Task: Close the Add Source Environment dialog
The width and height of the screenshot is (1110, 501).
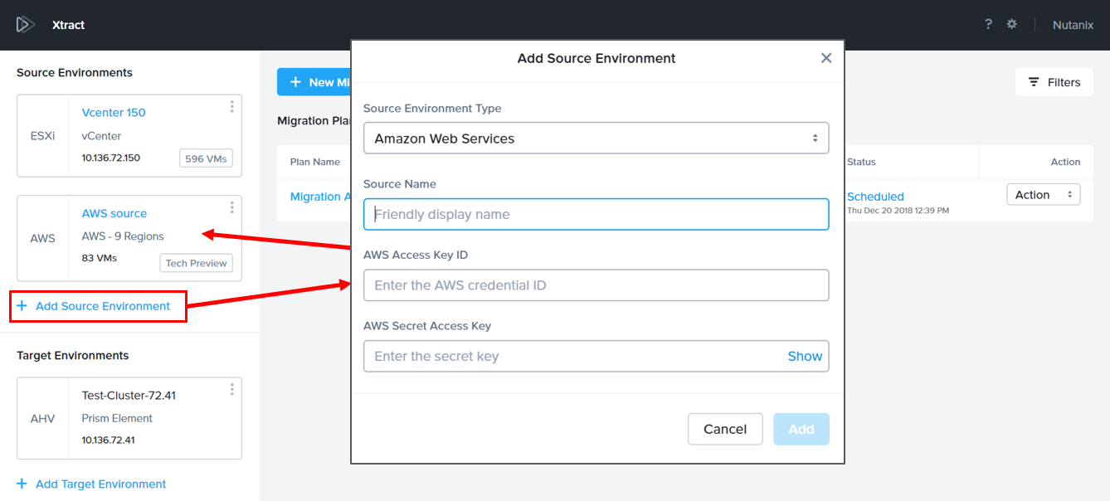Action: tap(825, 58)
